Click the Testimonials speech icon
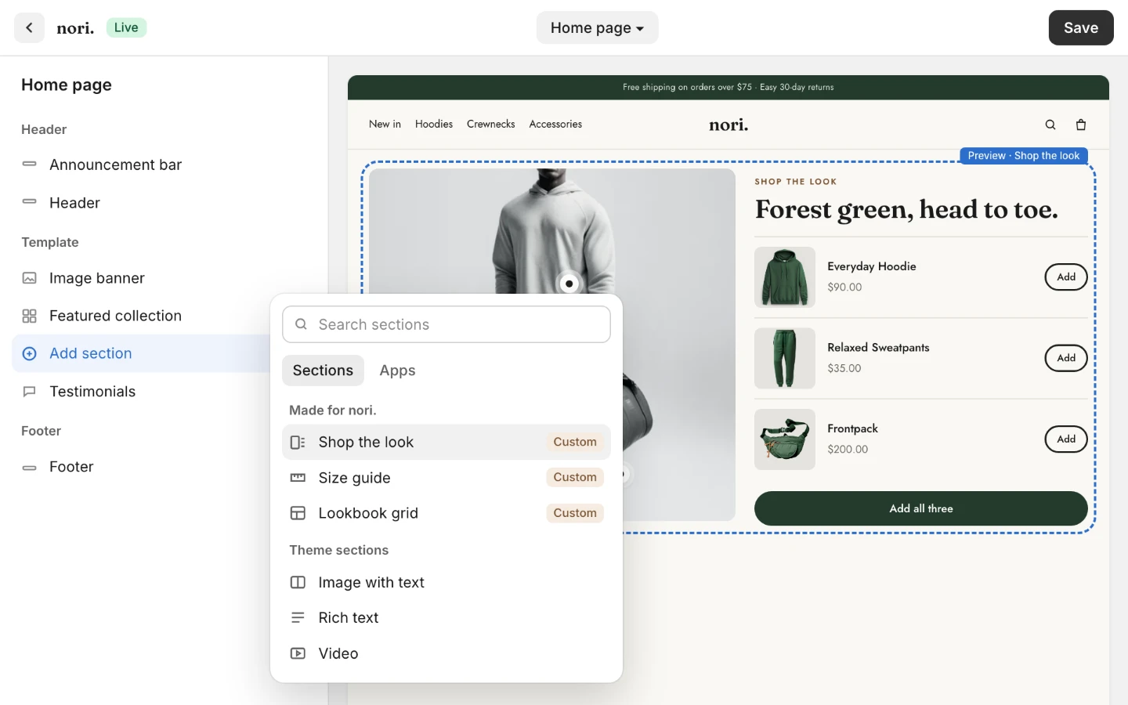The image size is (1128, 705). (30, 392)
